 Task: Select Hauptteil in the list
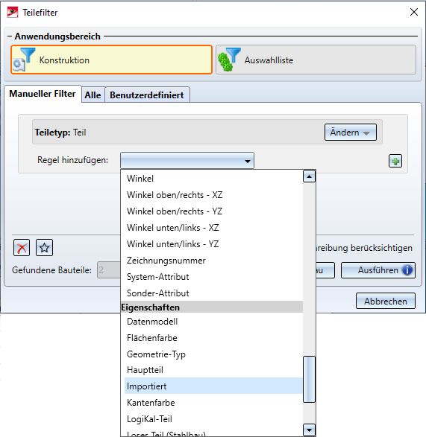213,370
